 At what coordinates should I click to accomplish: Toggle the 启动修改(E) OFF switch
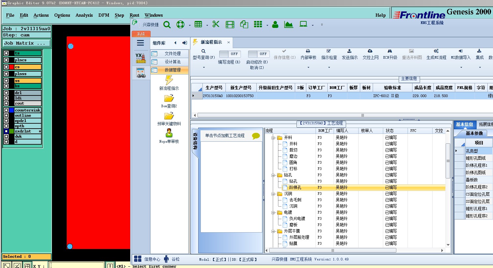(x=259, y=54)
